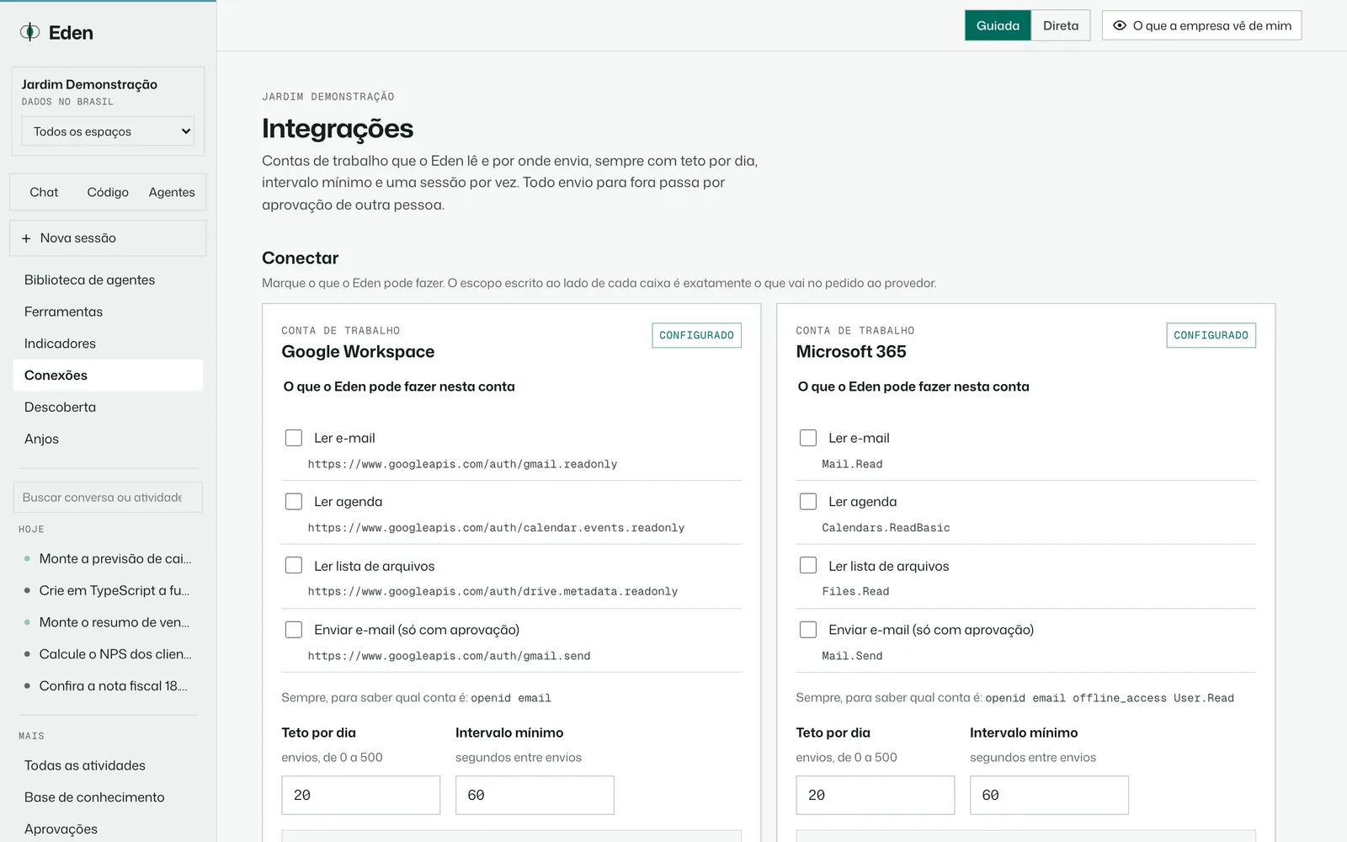Viewport: 1347px width, 842px height.
Task: Enable Ler e-mail for Google Workspace
Action: [294, 438]
